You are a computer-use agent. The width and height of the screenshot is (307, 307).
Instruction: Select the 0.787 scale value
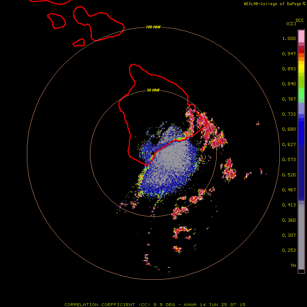[x=289, y=99]
